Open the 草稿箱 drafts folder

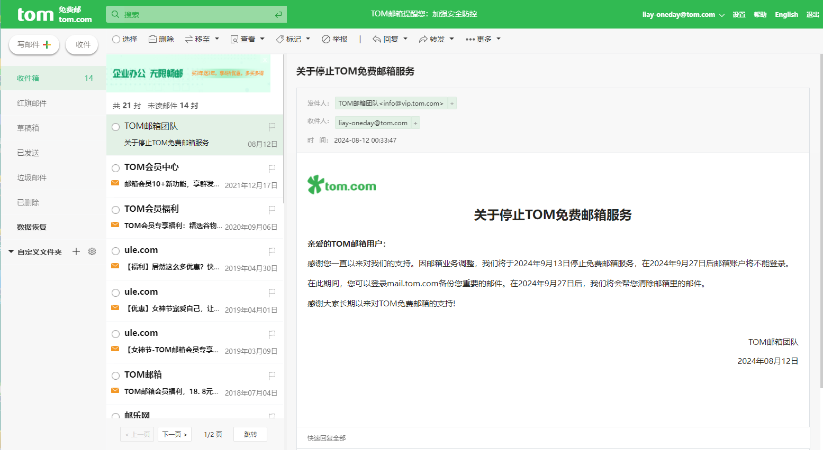coord(28,128)
